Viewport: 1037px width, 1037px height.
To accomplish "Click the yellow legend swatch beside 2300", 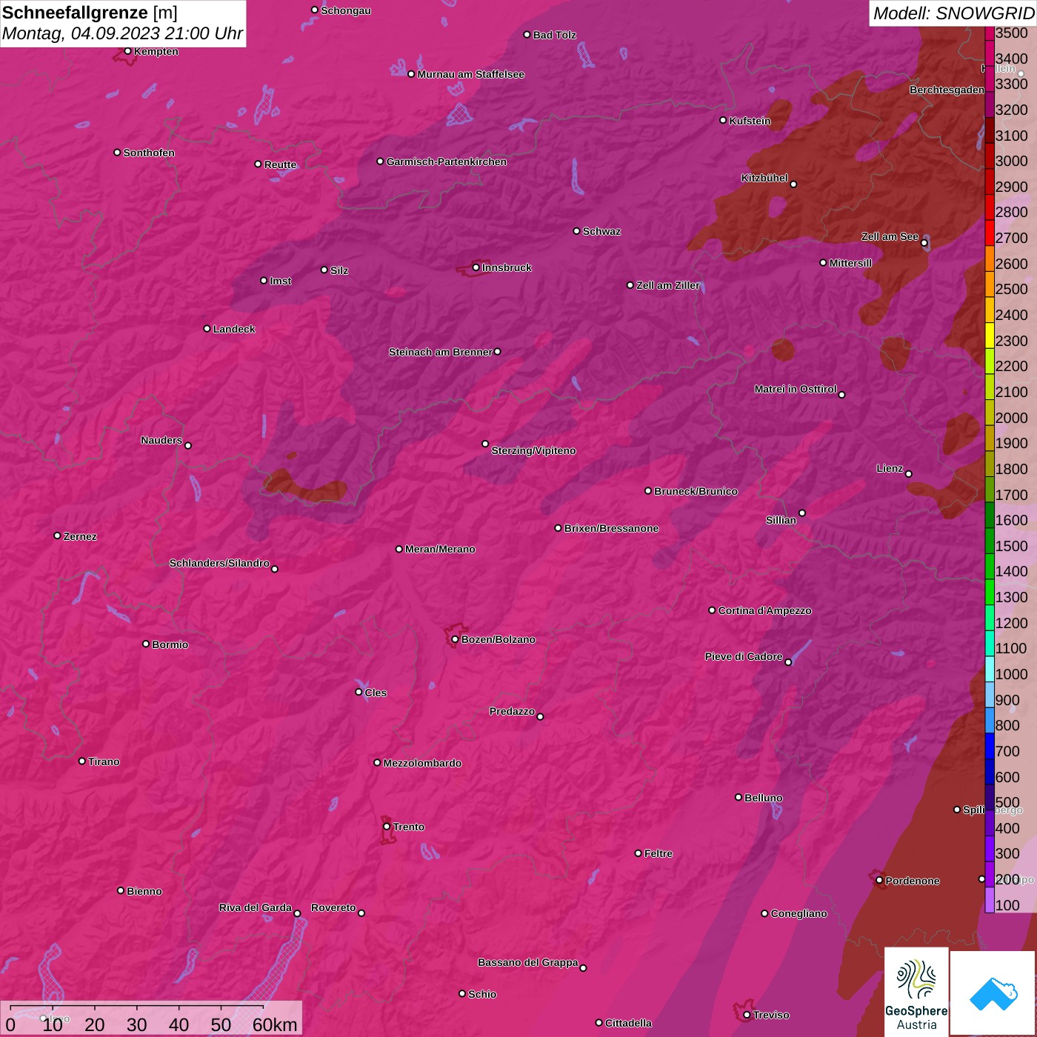I will [990, 335].
